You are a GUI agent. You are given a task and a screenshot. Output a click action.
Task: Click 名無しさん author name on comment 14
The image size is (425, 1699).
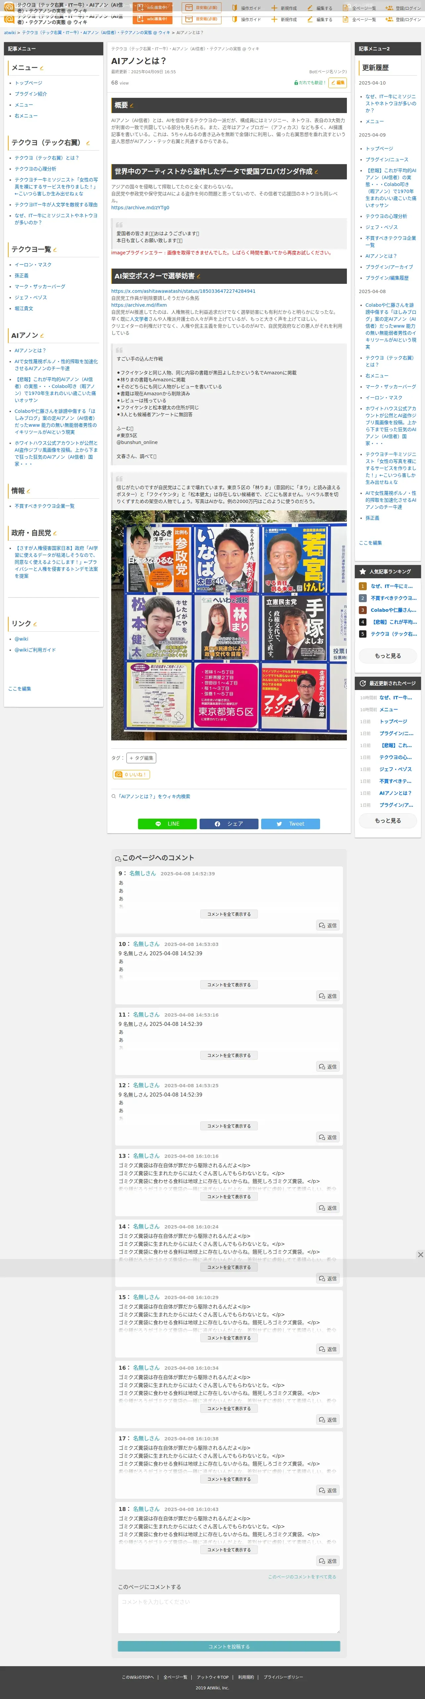(146, 1227)
